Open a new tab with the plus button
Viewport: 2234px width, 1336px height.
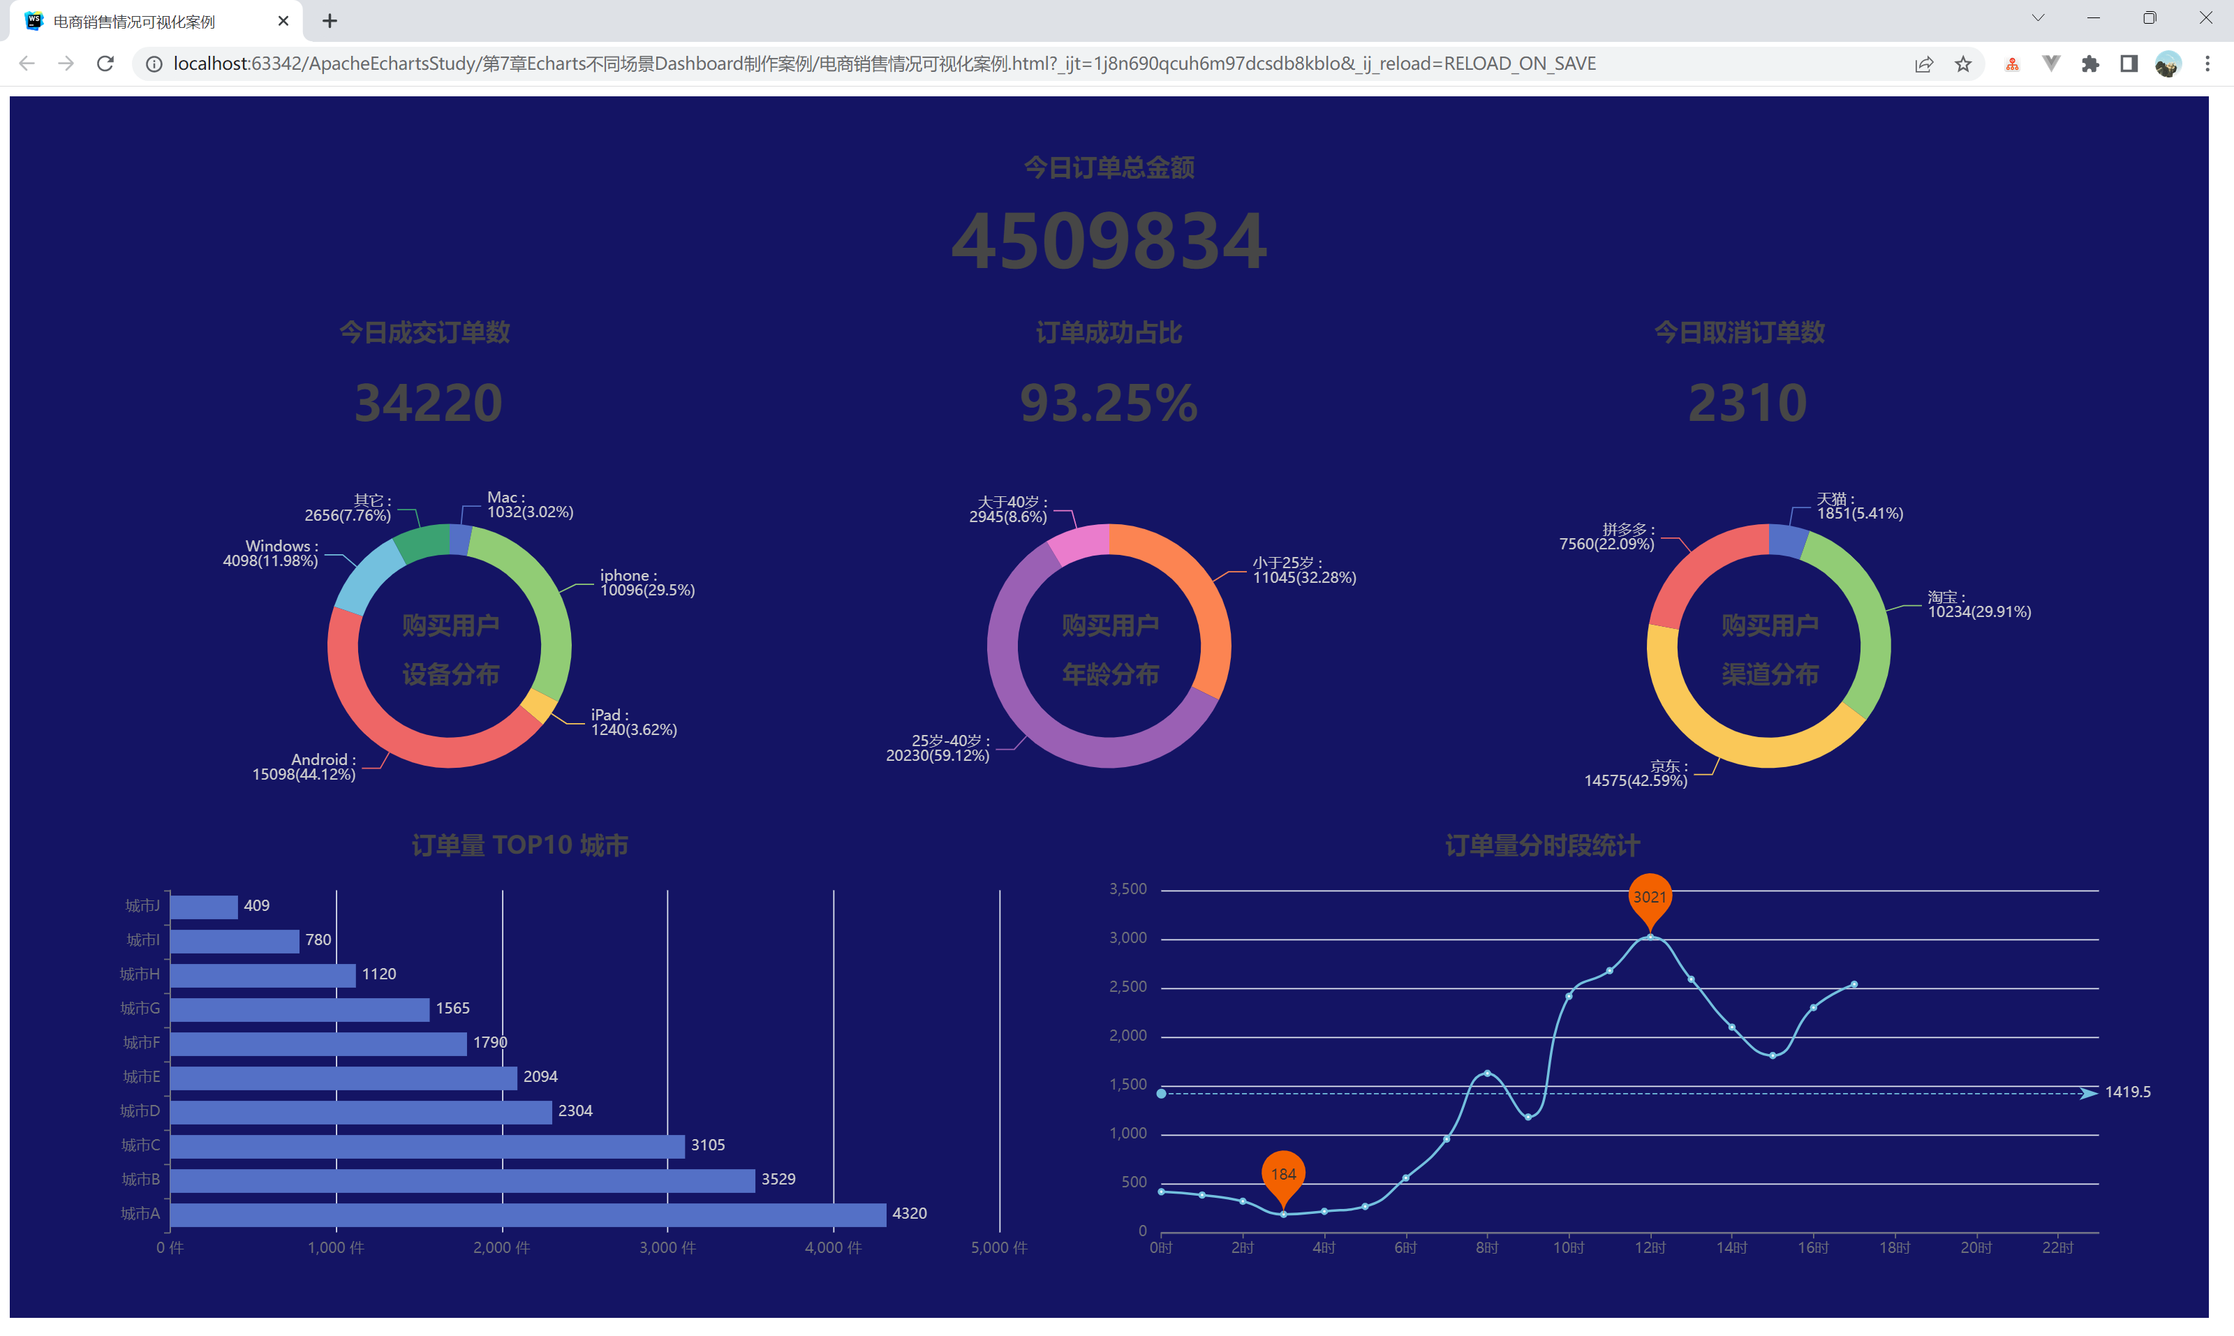(x=330, y=20)
